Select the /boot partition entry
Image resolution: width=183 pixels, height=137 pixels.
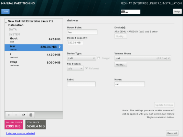pyautogui.click(x=34, y=40)
